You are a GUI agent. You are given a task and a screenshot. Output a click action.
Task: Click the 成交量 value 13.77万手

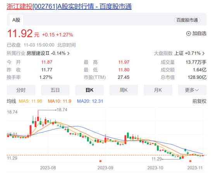click(x=196, y=62)
